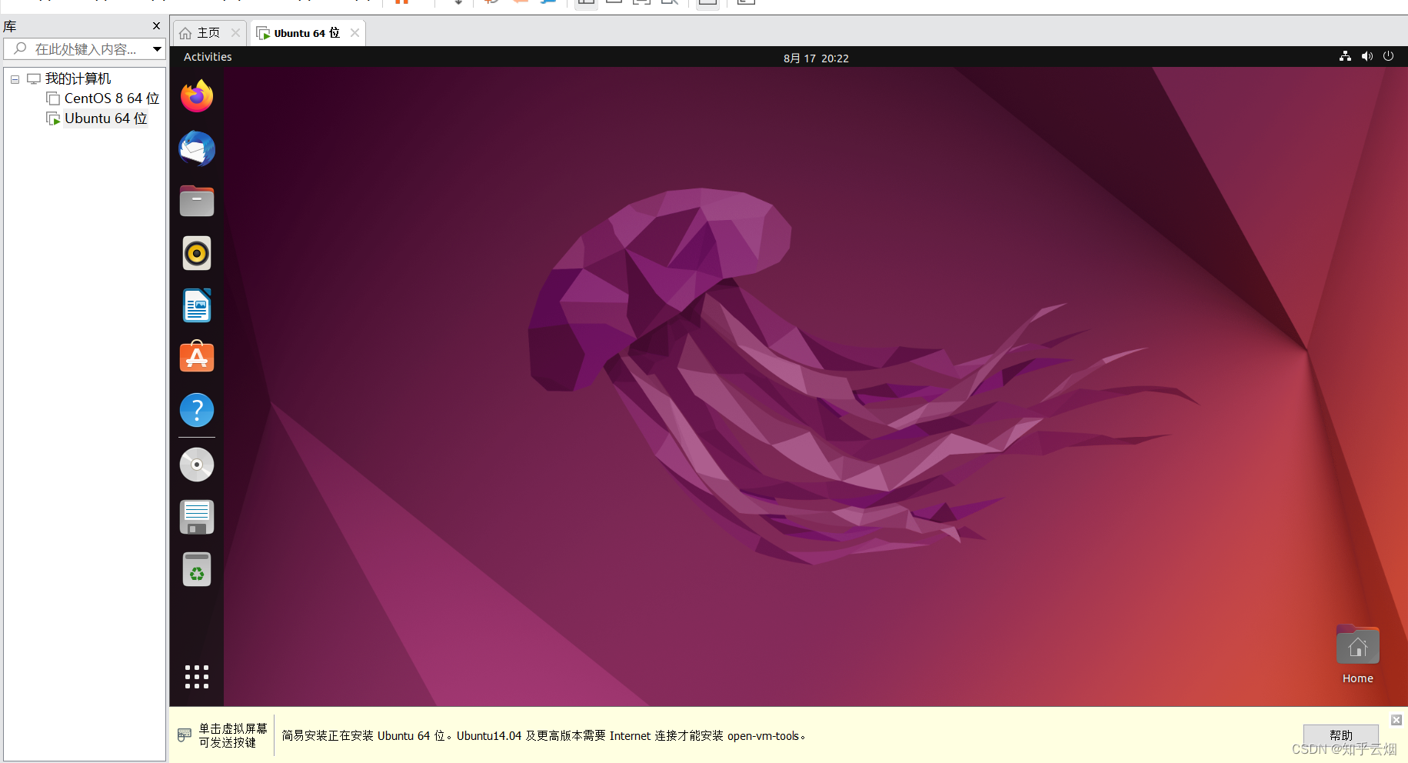This screenshot has height=763, width=1408.
Task: Close the 库 library panel
Action: (157, 26)
